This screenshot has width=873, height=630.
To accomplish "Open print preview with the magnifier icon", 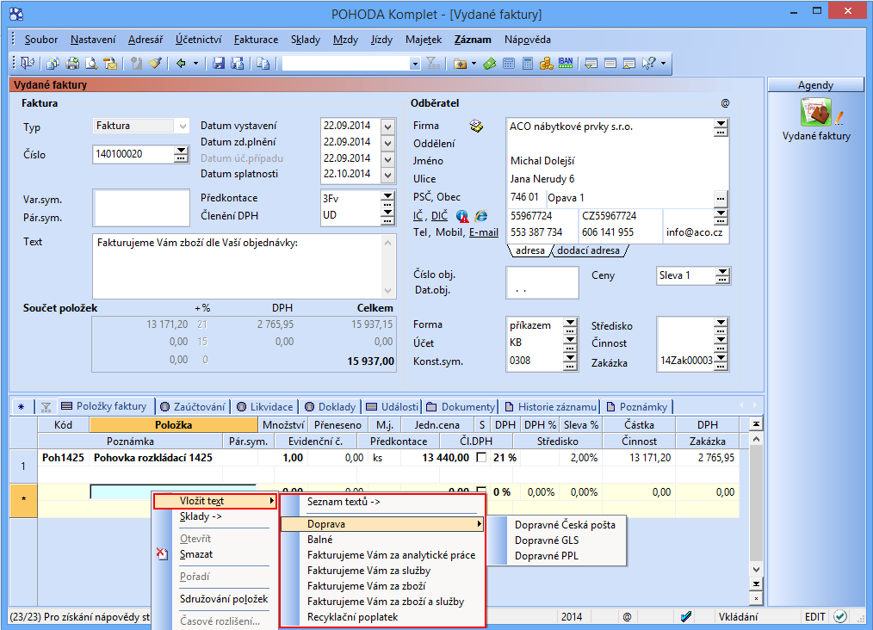I will click(x=91, y=64).
